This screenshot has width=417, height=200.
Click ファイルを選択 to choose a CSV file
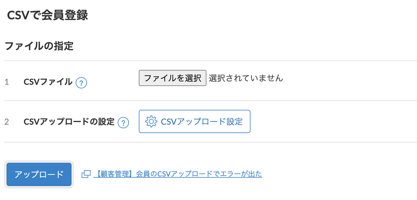[x=172, y=78]
